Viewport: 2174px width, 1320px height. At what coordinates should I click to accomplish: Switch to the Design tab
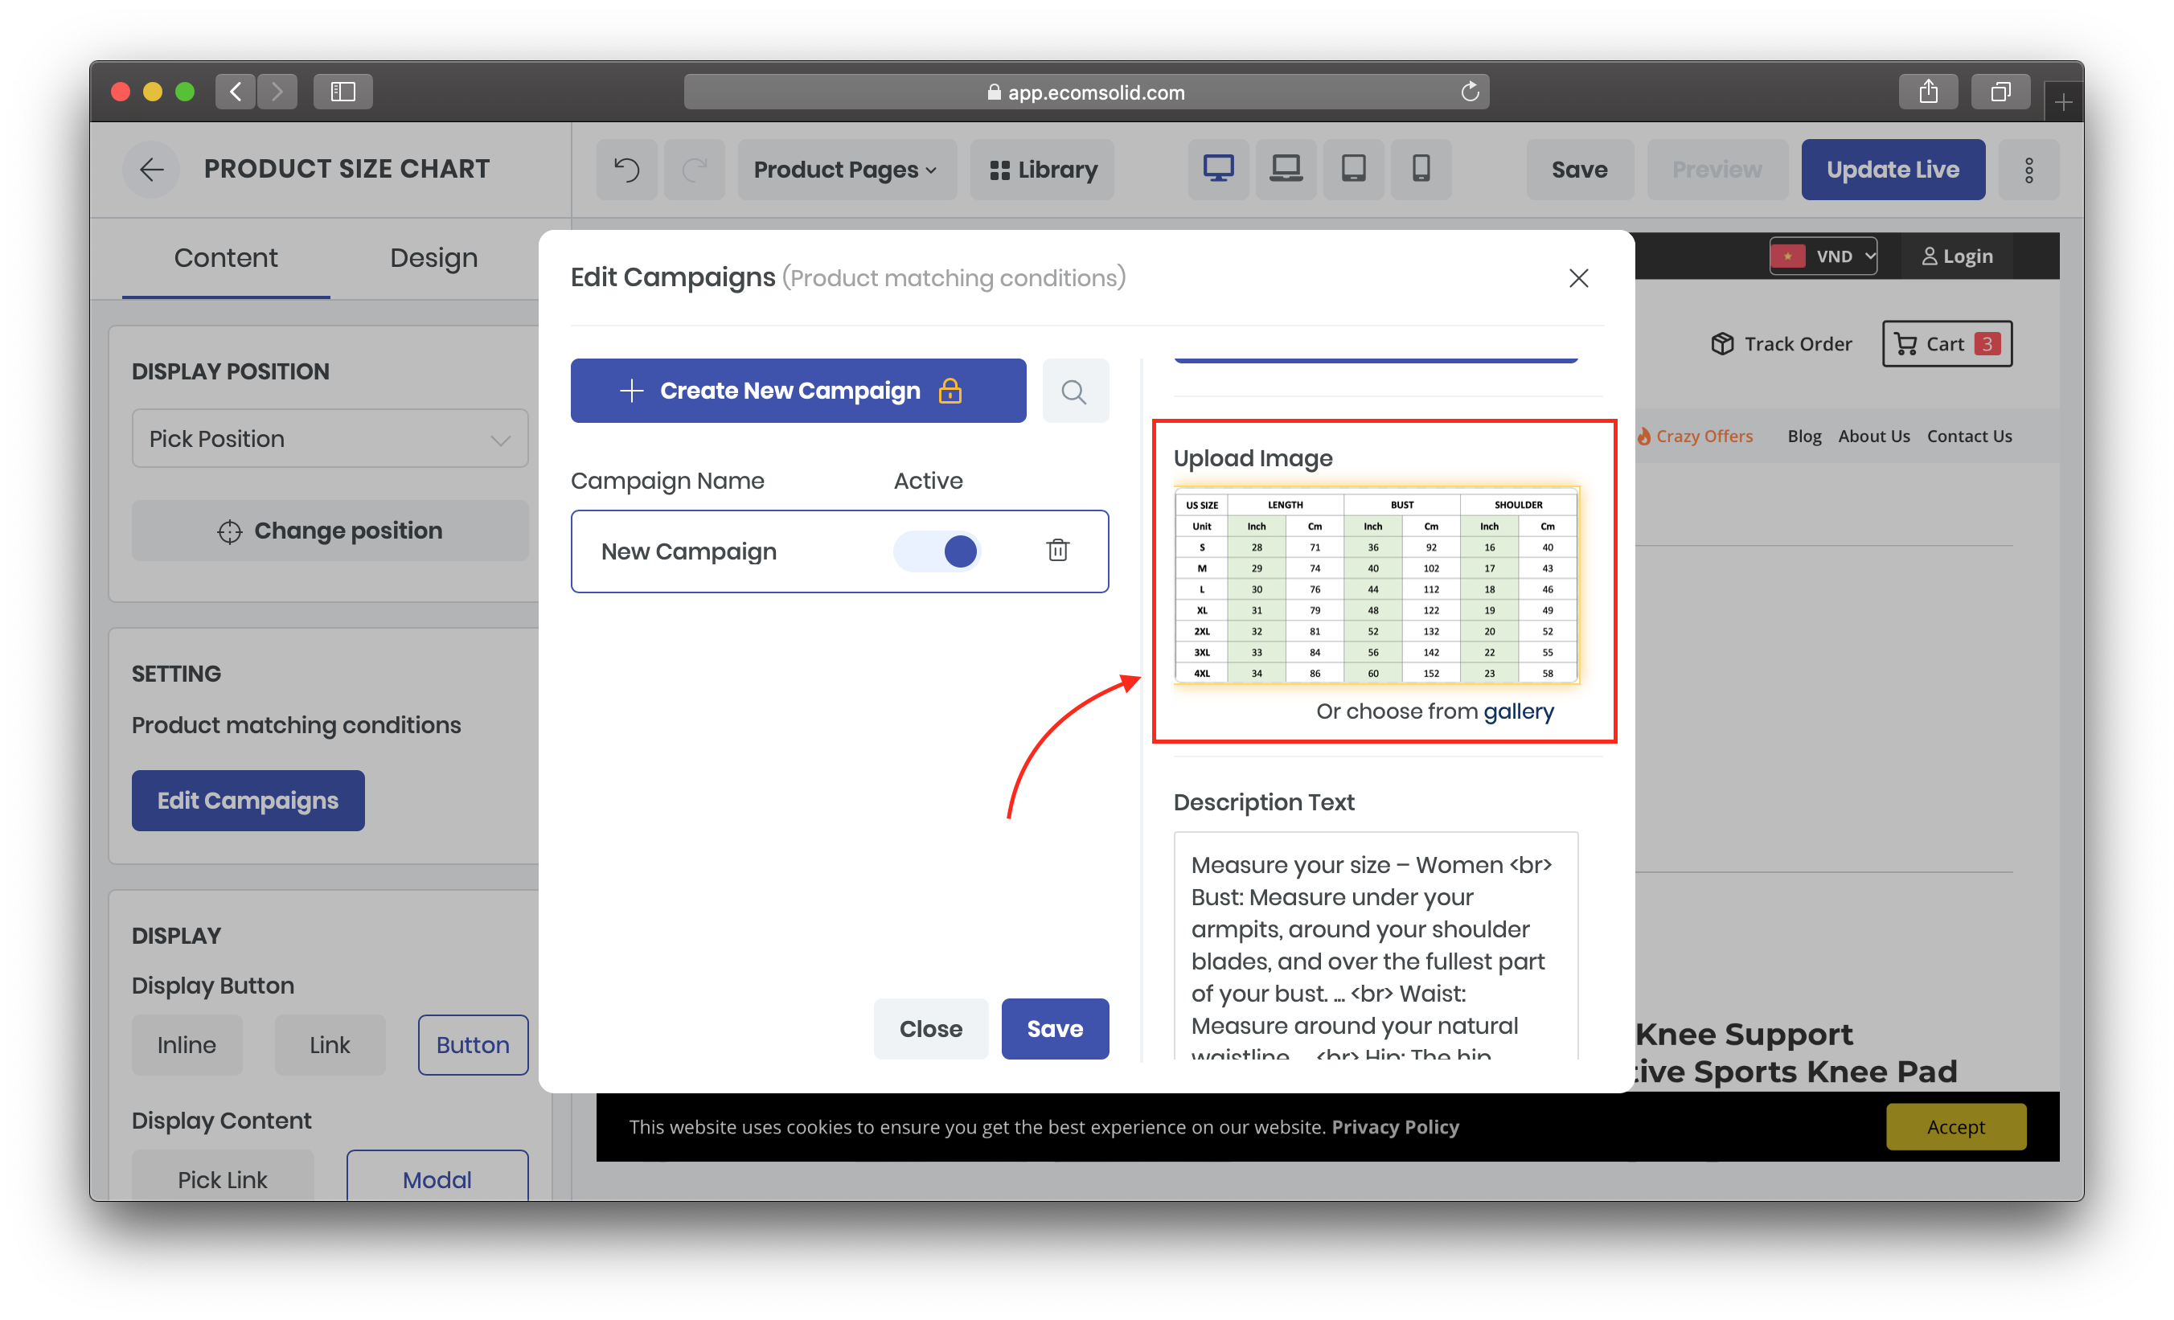tap(433, 257)
